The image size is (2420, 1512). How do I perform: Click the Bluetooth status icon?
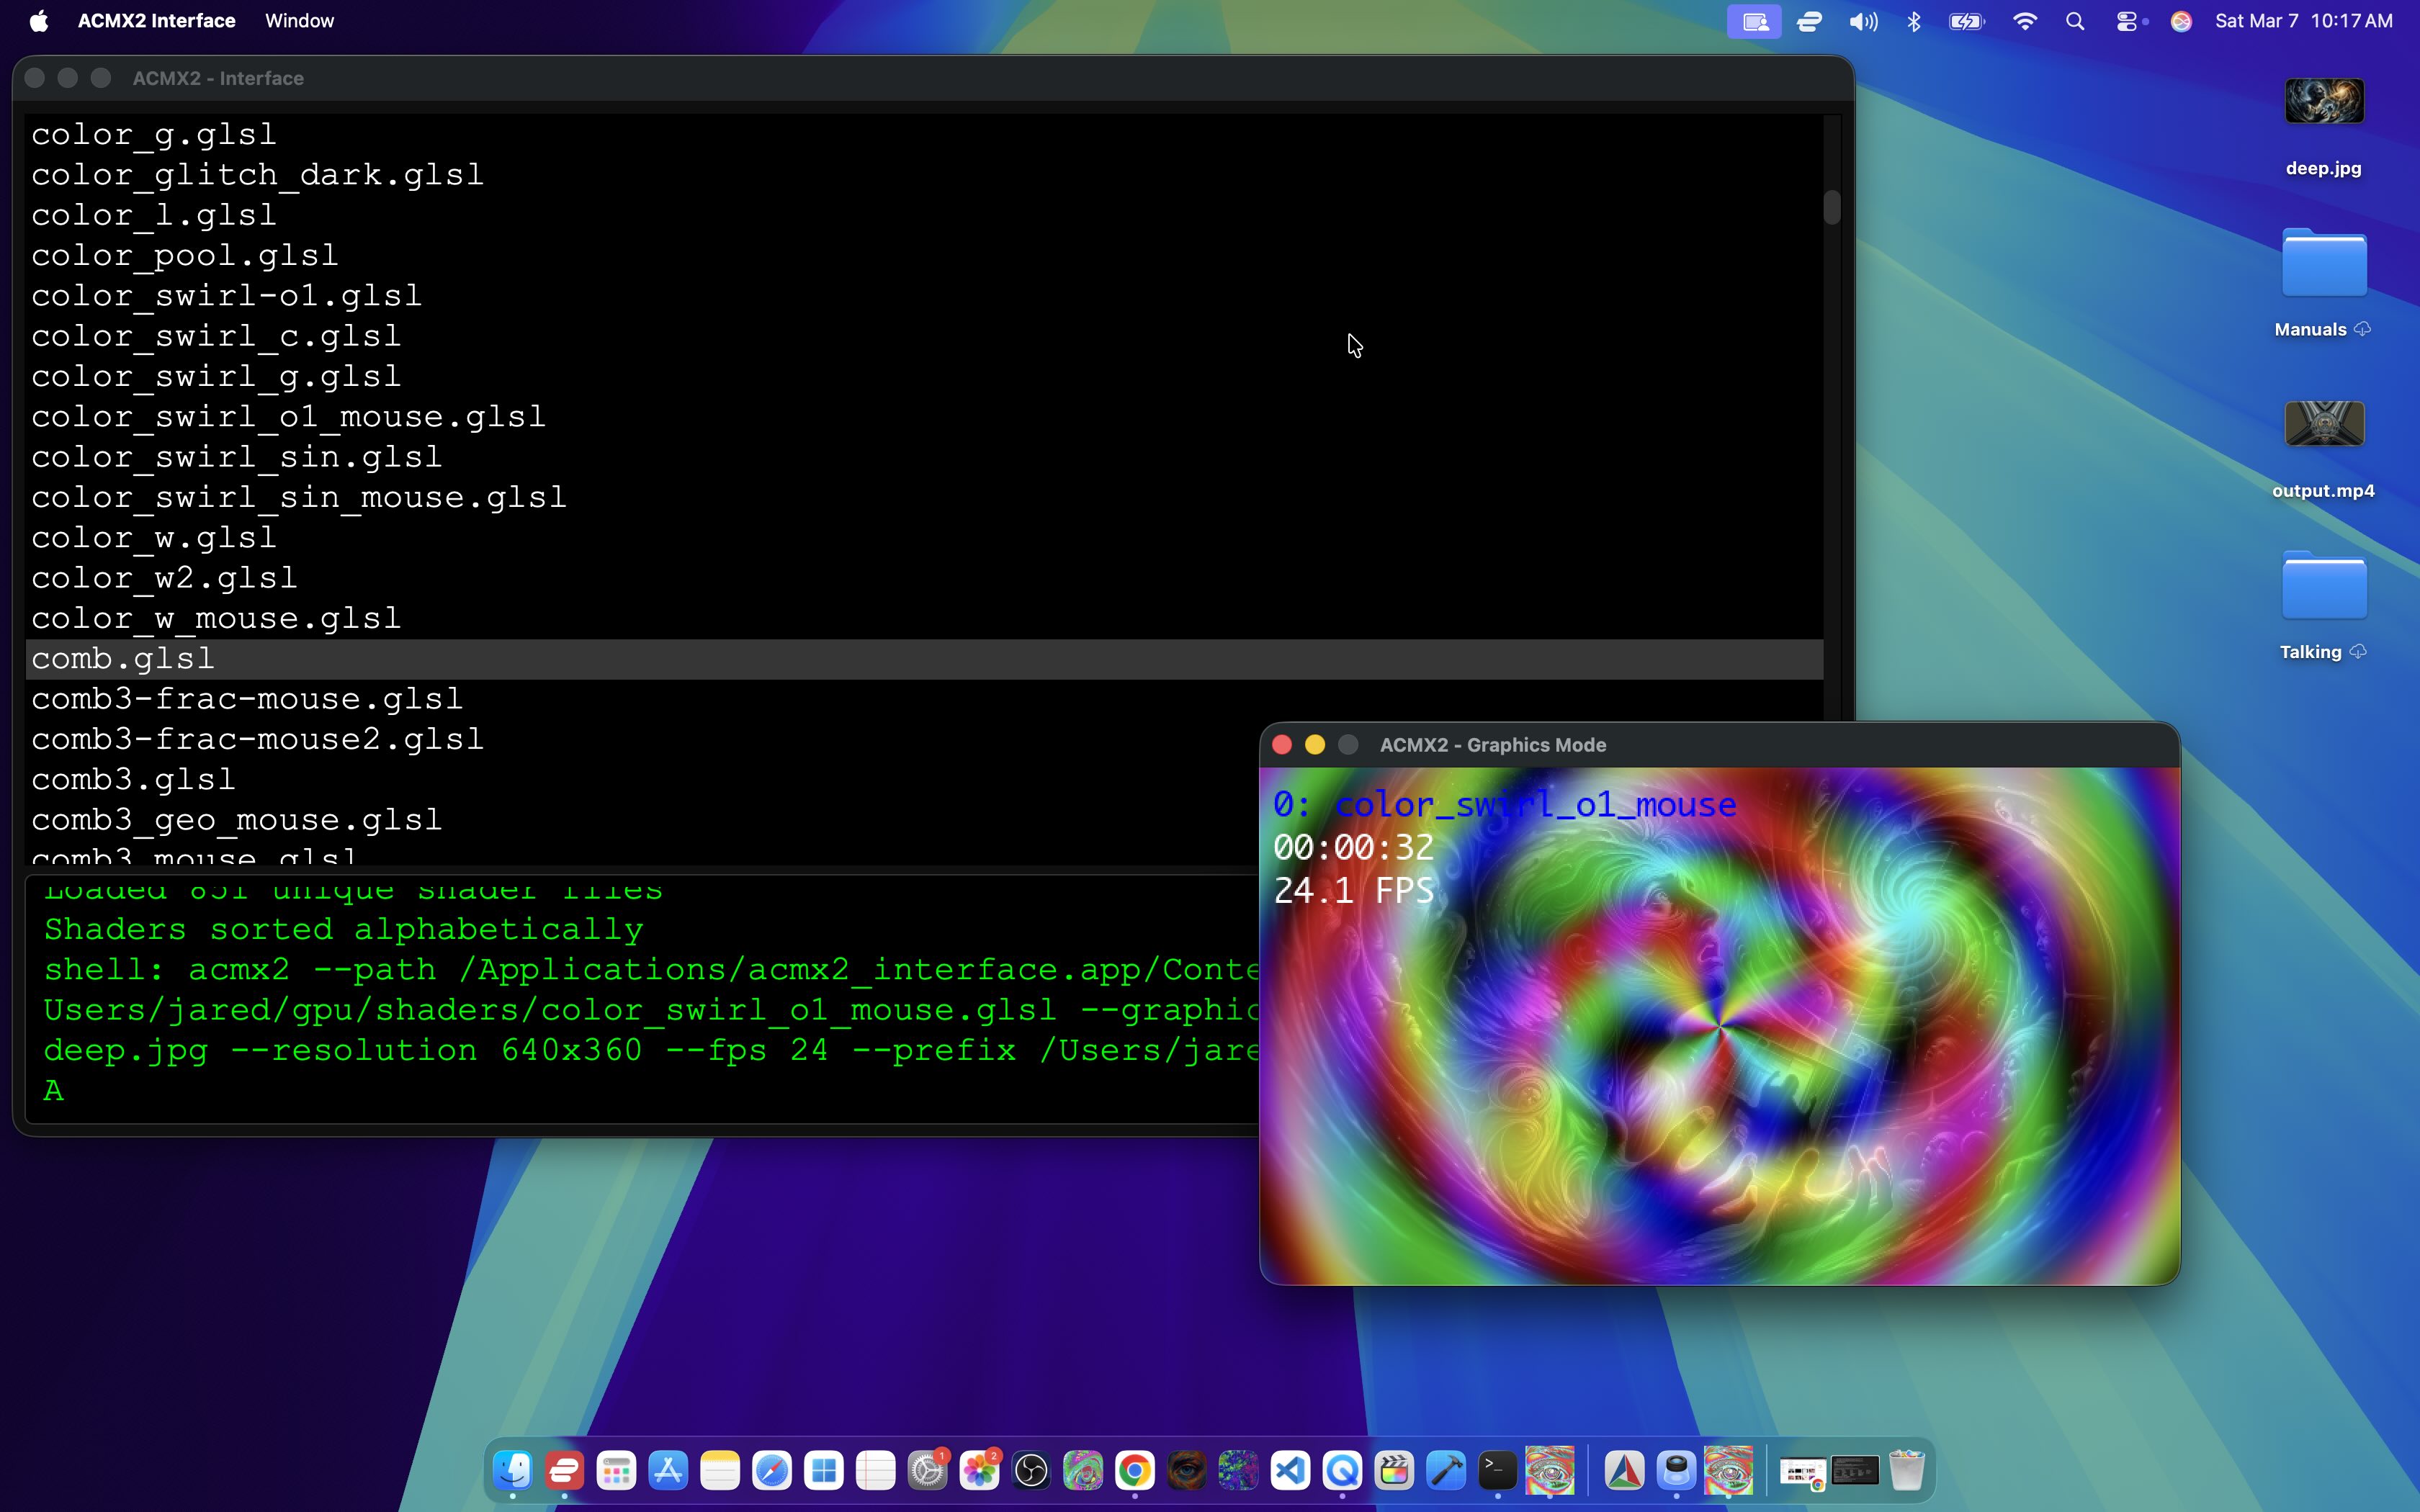pyautogui.click(x=1913, y=21)
